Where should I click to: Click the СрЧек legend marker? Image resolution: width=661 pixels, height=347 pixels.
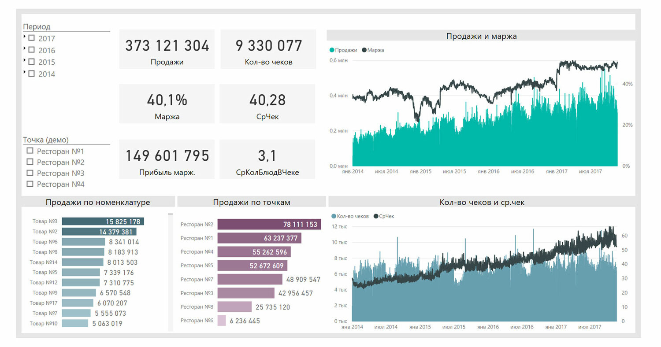(x=376, y=216)
